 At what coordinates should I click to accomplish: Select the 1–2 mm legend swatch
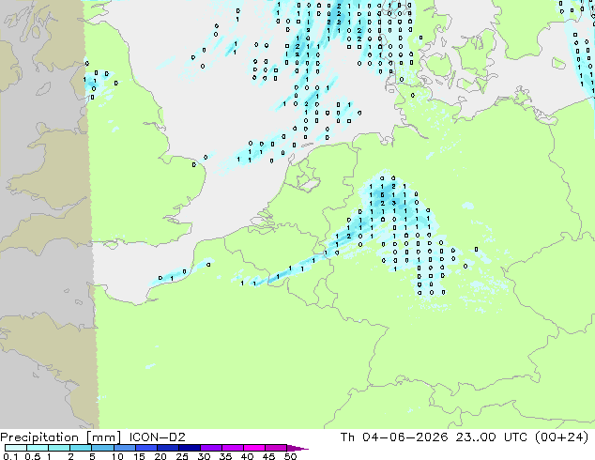pos(59,448)
